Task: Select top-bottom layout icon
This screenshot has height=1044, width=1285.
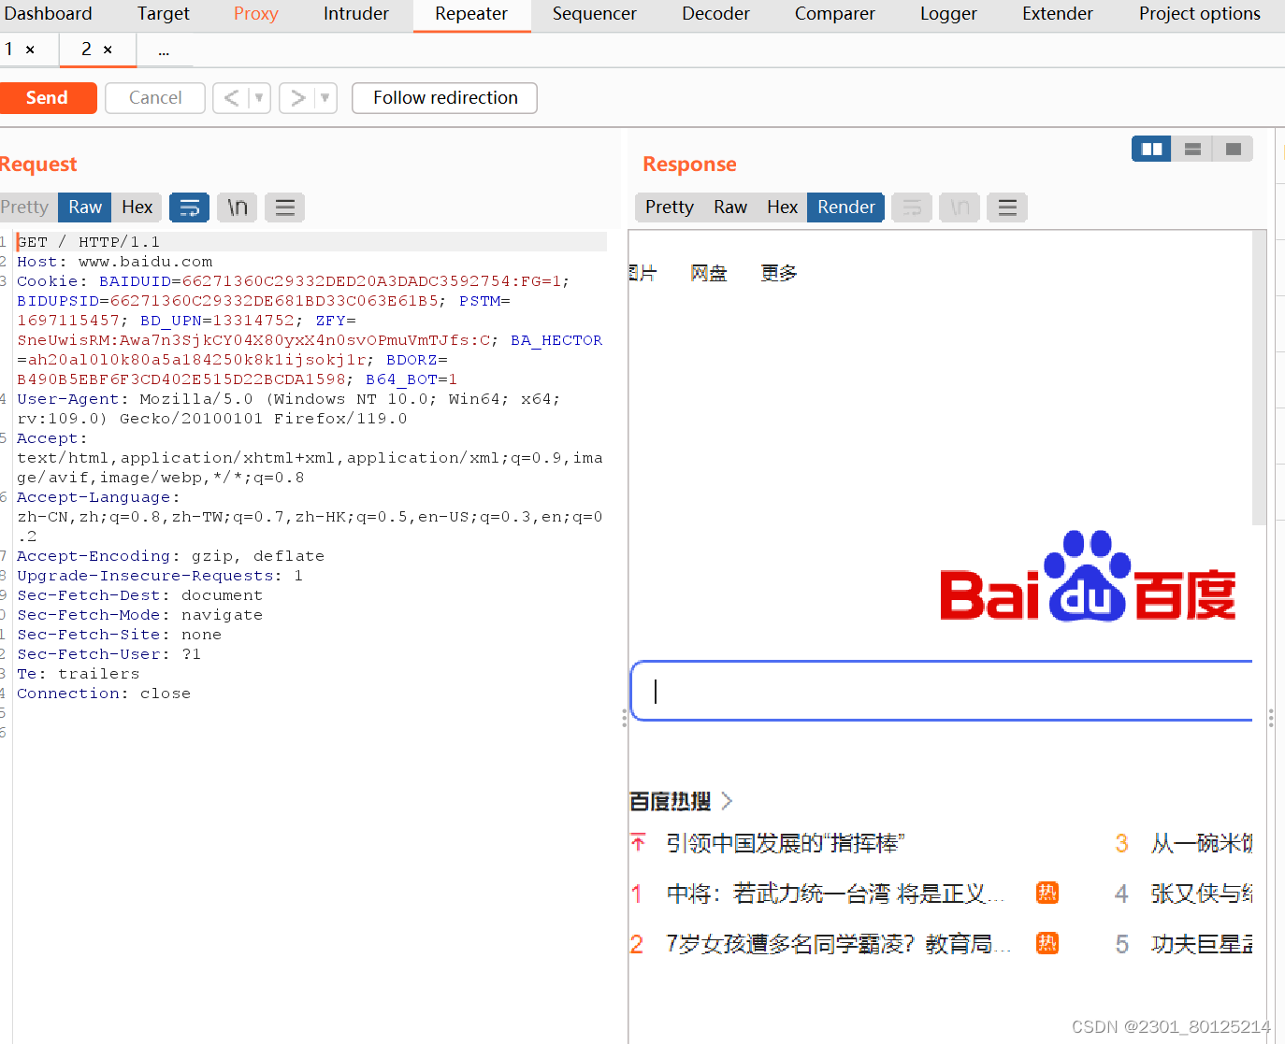Action: tap(1192, 149)
